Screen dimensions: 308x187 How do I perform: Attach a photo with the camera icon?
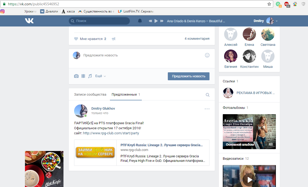click(x=76, y=76)
